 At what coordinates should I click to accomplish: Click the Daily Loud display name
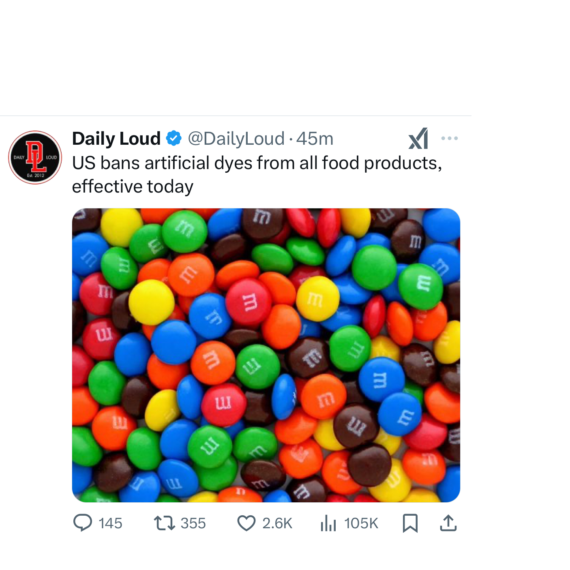(116, 139)
